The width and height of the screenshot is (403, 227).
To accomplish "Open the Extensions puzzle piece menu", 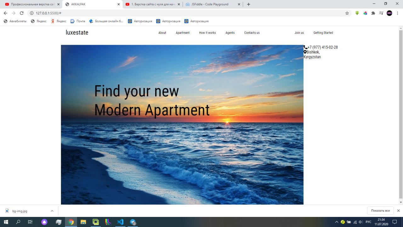I will coord(373,13).
